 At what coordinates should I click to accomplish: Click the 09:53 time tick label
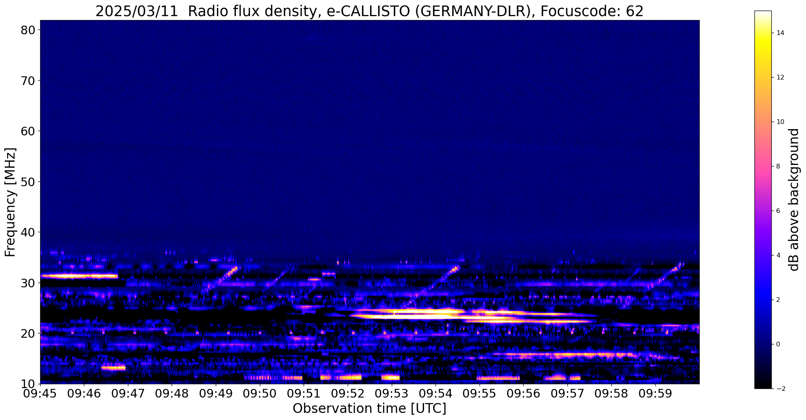coord(392,393)
